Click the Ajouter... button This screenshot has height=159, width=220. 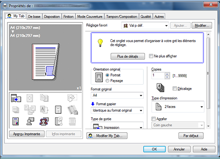[180, 25]
